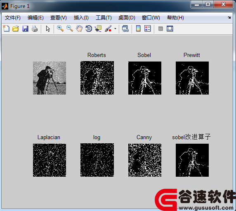Viewport: 236px width, 211px height.
Task: Open the 文件(F) menu
Action: pos(13,18)
